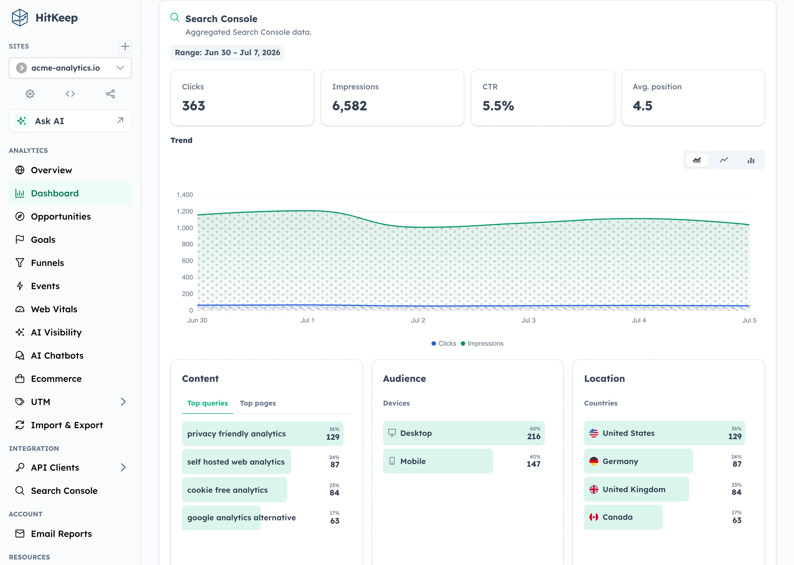Click the cookie free analytics query
This screenshot has height=565, width=794.
tap(227, 490)
